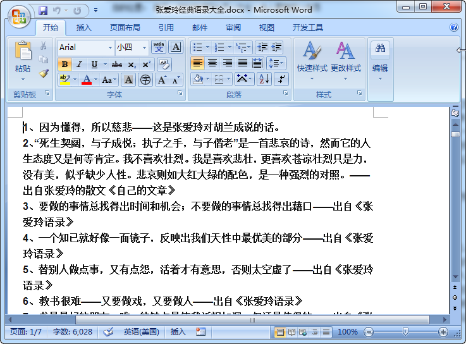Switch to the 插入 ribbon tab
Image resolution: width=466 pixels, height=344 pixels.
[83, 28]
